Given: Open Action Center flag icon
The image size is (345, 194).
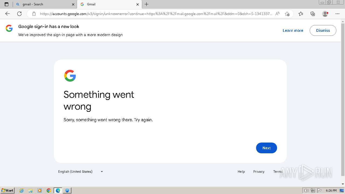Looking at the screenshot, I should (x=319, y=190).
